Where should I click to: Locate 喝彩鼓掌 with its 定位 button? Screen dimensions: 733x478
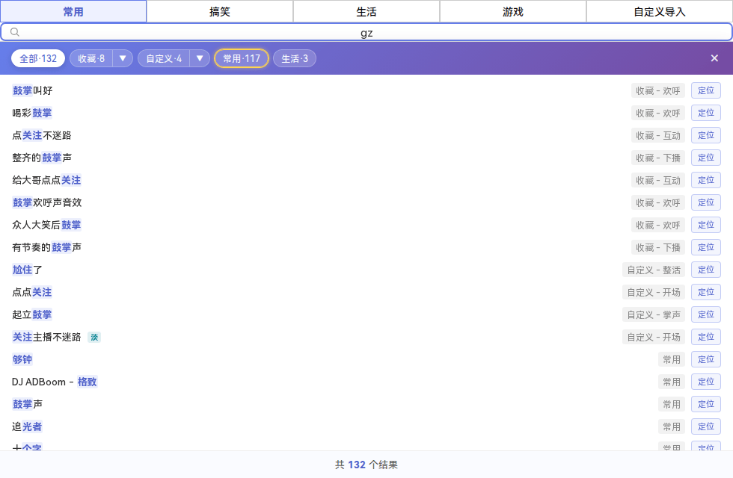click(x=706, y=113)
